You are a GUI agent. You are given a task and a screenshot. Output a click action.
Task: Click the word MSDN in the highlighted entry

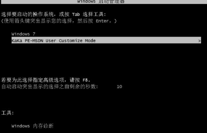coord(38,41)
